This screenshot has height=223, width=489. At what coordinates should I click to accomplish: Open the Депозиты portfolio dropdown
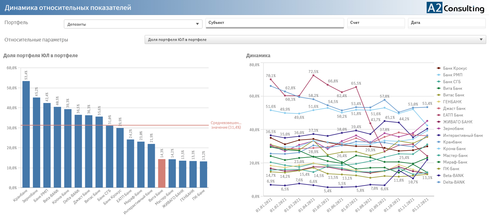click(x=133, y=24)
